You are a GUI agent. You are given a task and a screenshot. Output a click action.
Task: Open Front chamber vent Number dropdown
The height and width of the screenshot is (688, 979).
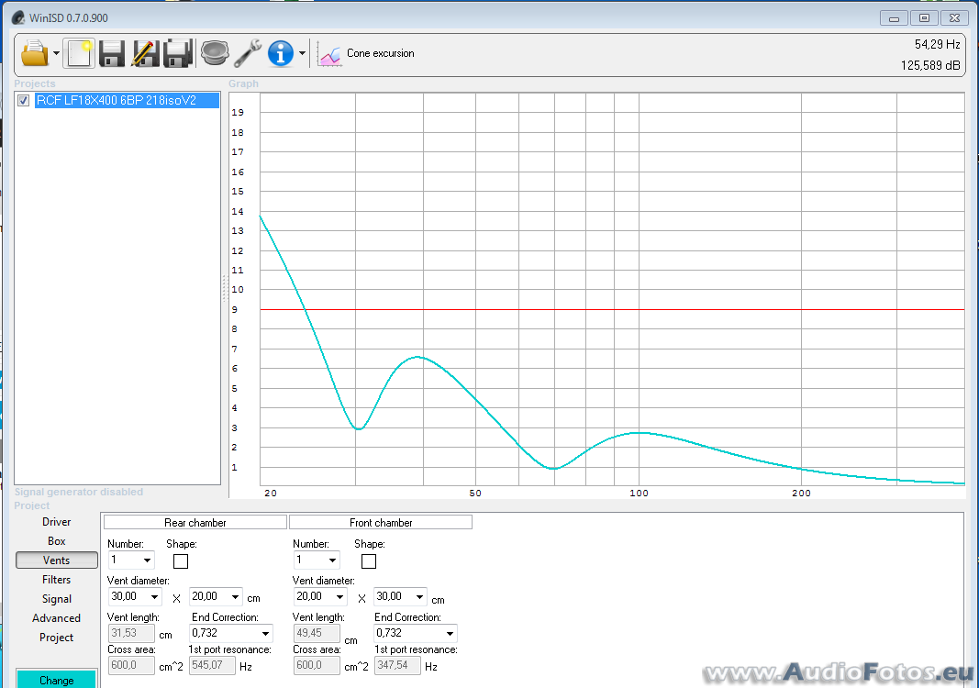(332, 560)
